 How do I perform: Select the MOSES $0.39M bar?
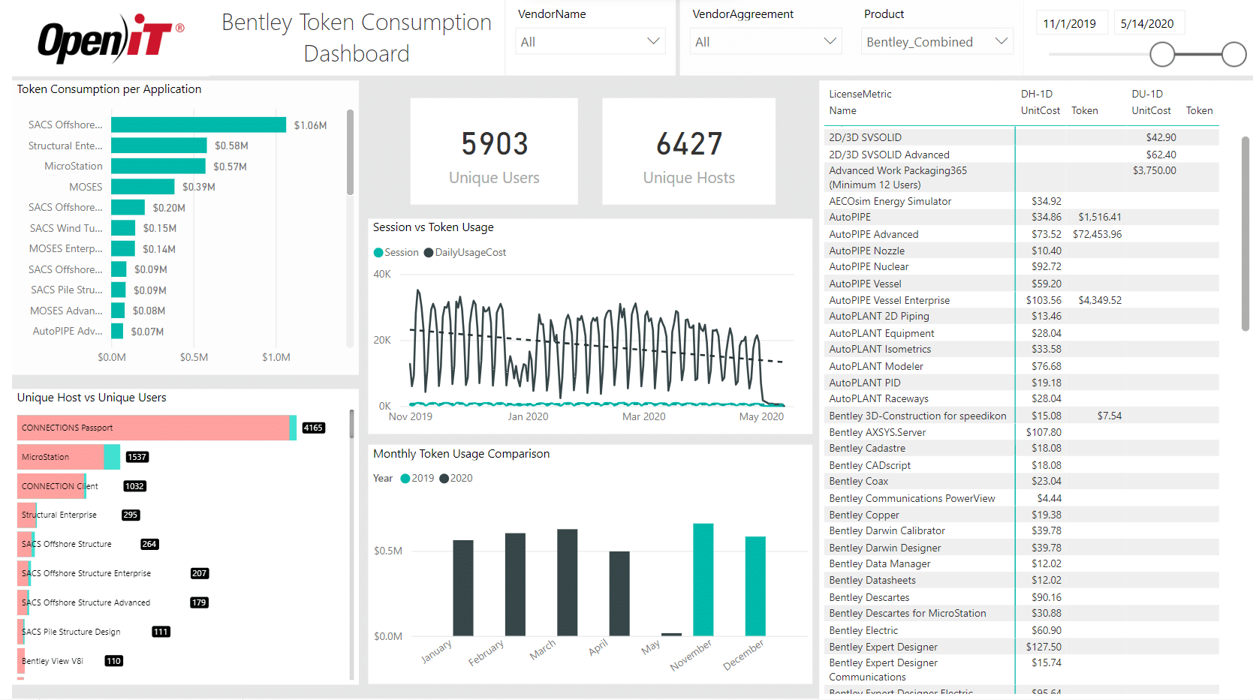[143, 187]
